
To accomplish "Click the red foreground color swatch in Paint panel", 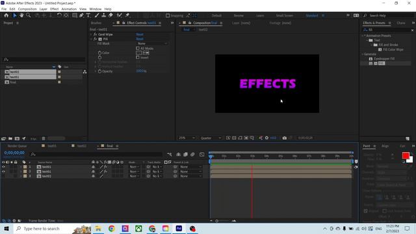I will pyautogui.click(x=406, y=156).
